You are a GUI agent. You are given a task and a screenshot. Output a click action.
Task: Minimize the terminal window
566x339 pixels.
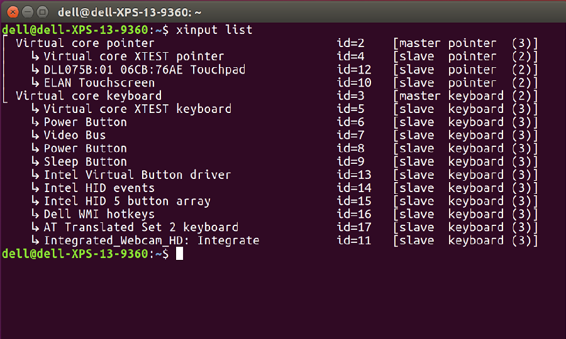pos(28,11)
